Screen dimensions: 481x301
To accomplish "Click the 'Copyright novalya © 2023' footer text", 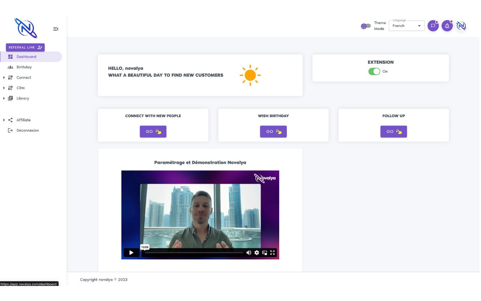I will tap(104, 280).
